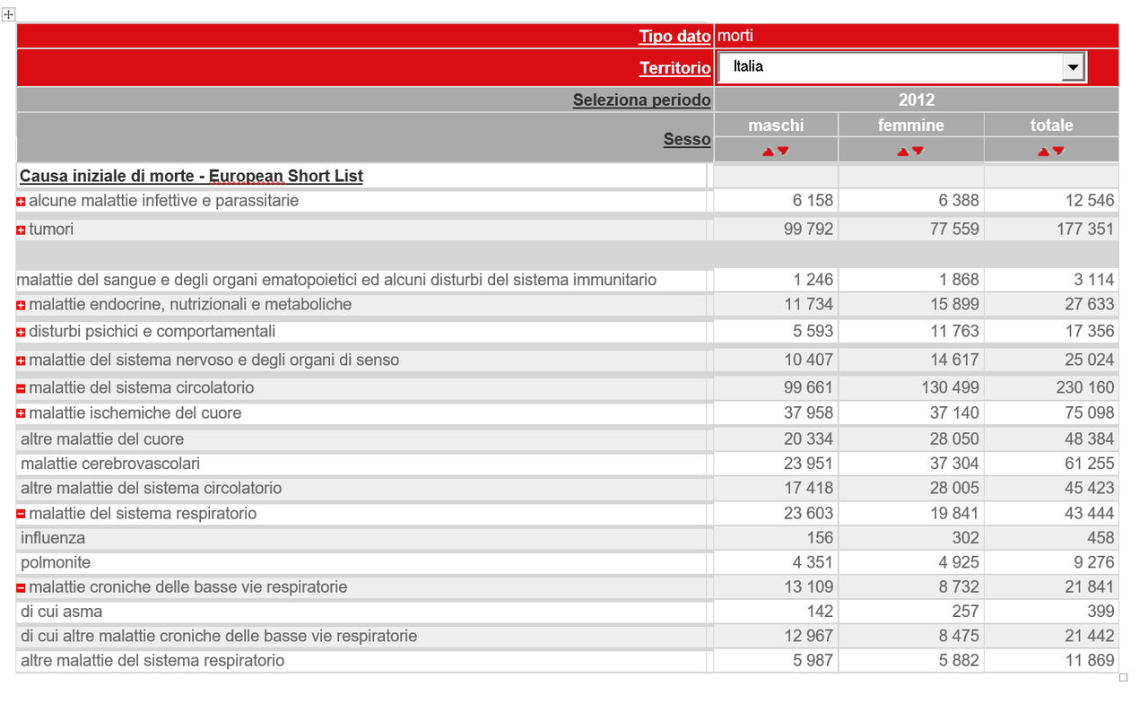The height and width of the screenshot is (712, 1148).
Task: Sort femmine column descending
Action: [x=918, y=152]
